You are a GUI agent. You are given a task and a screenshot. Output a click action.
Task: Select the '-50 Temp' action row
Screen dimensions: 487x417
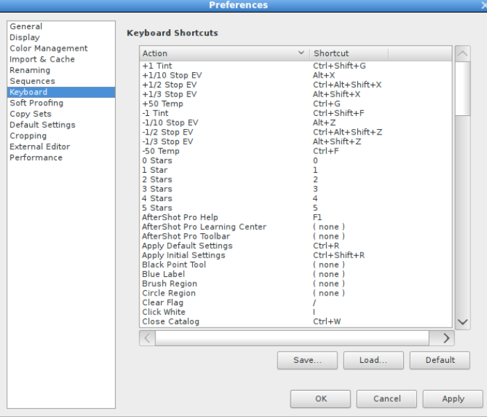pos(296,151)
